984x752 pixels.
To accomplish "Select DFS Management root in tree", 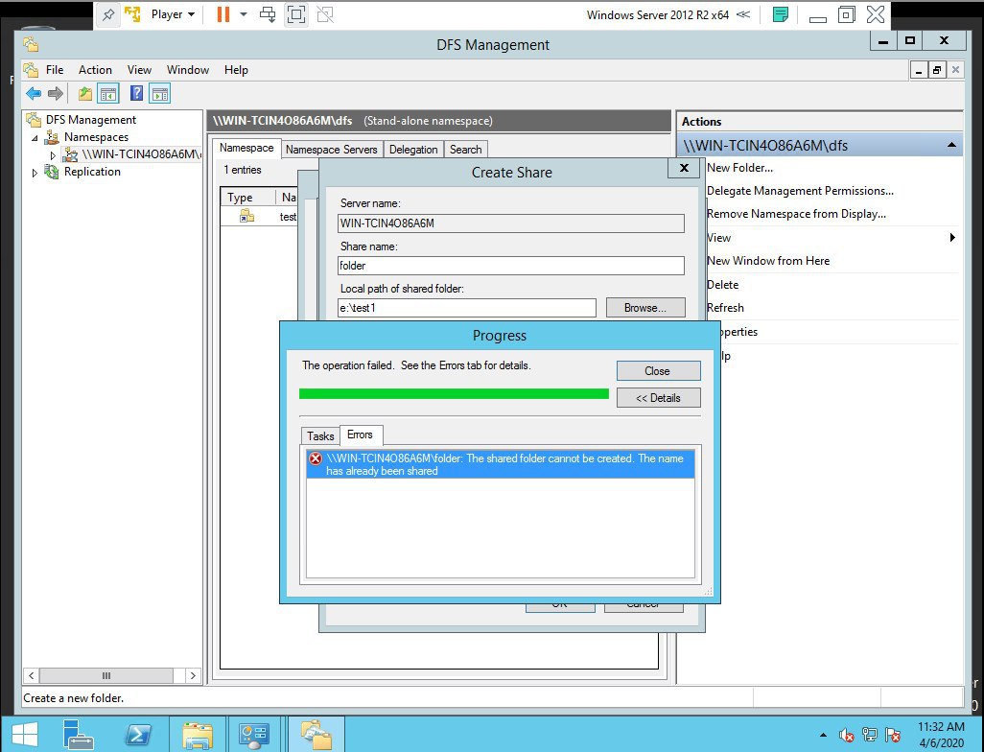I will click(x=90, y=119).
